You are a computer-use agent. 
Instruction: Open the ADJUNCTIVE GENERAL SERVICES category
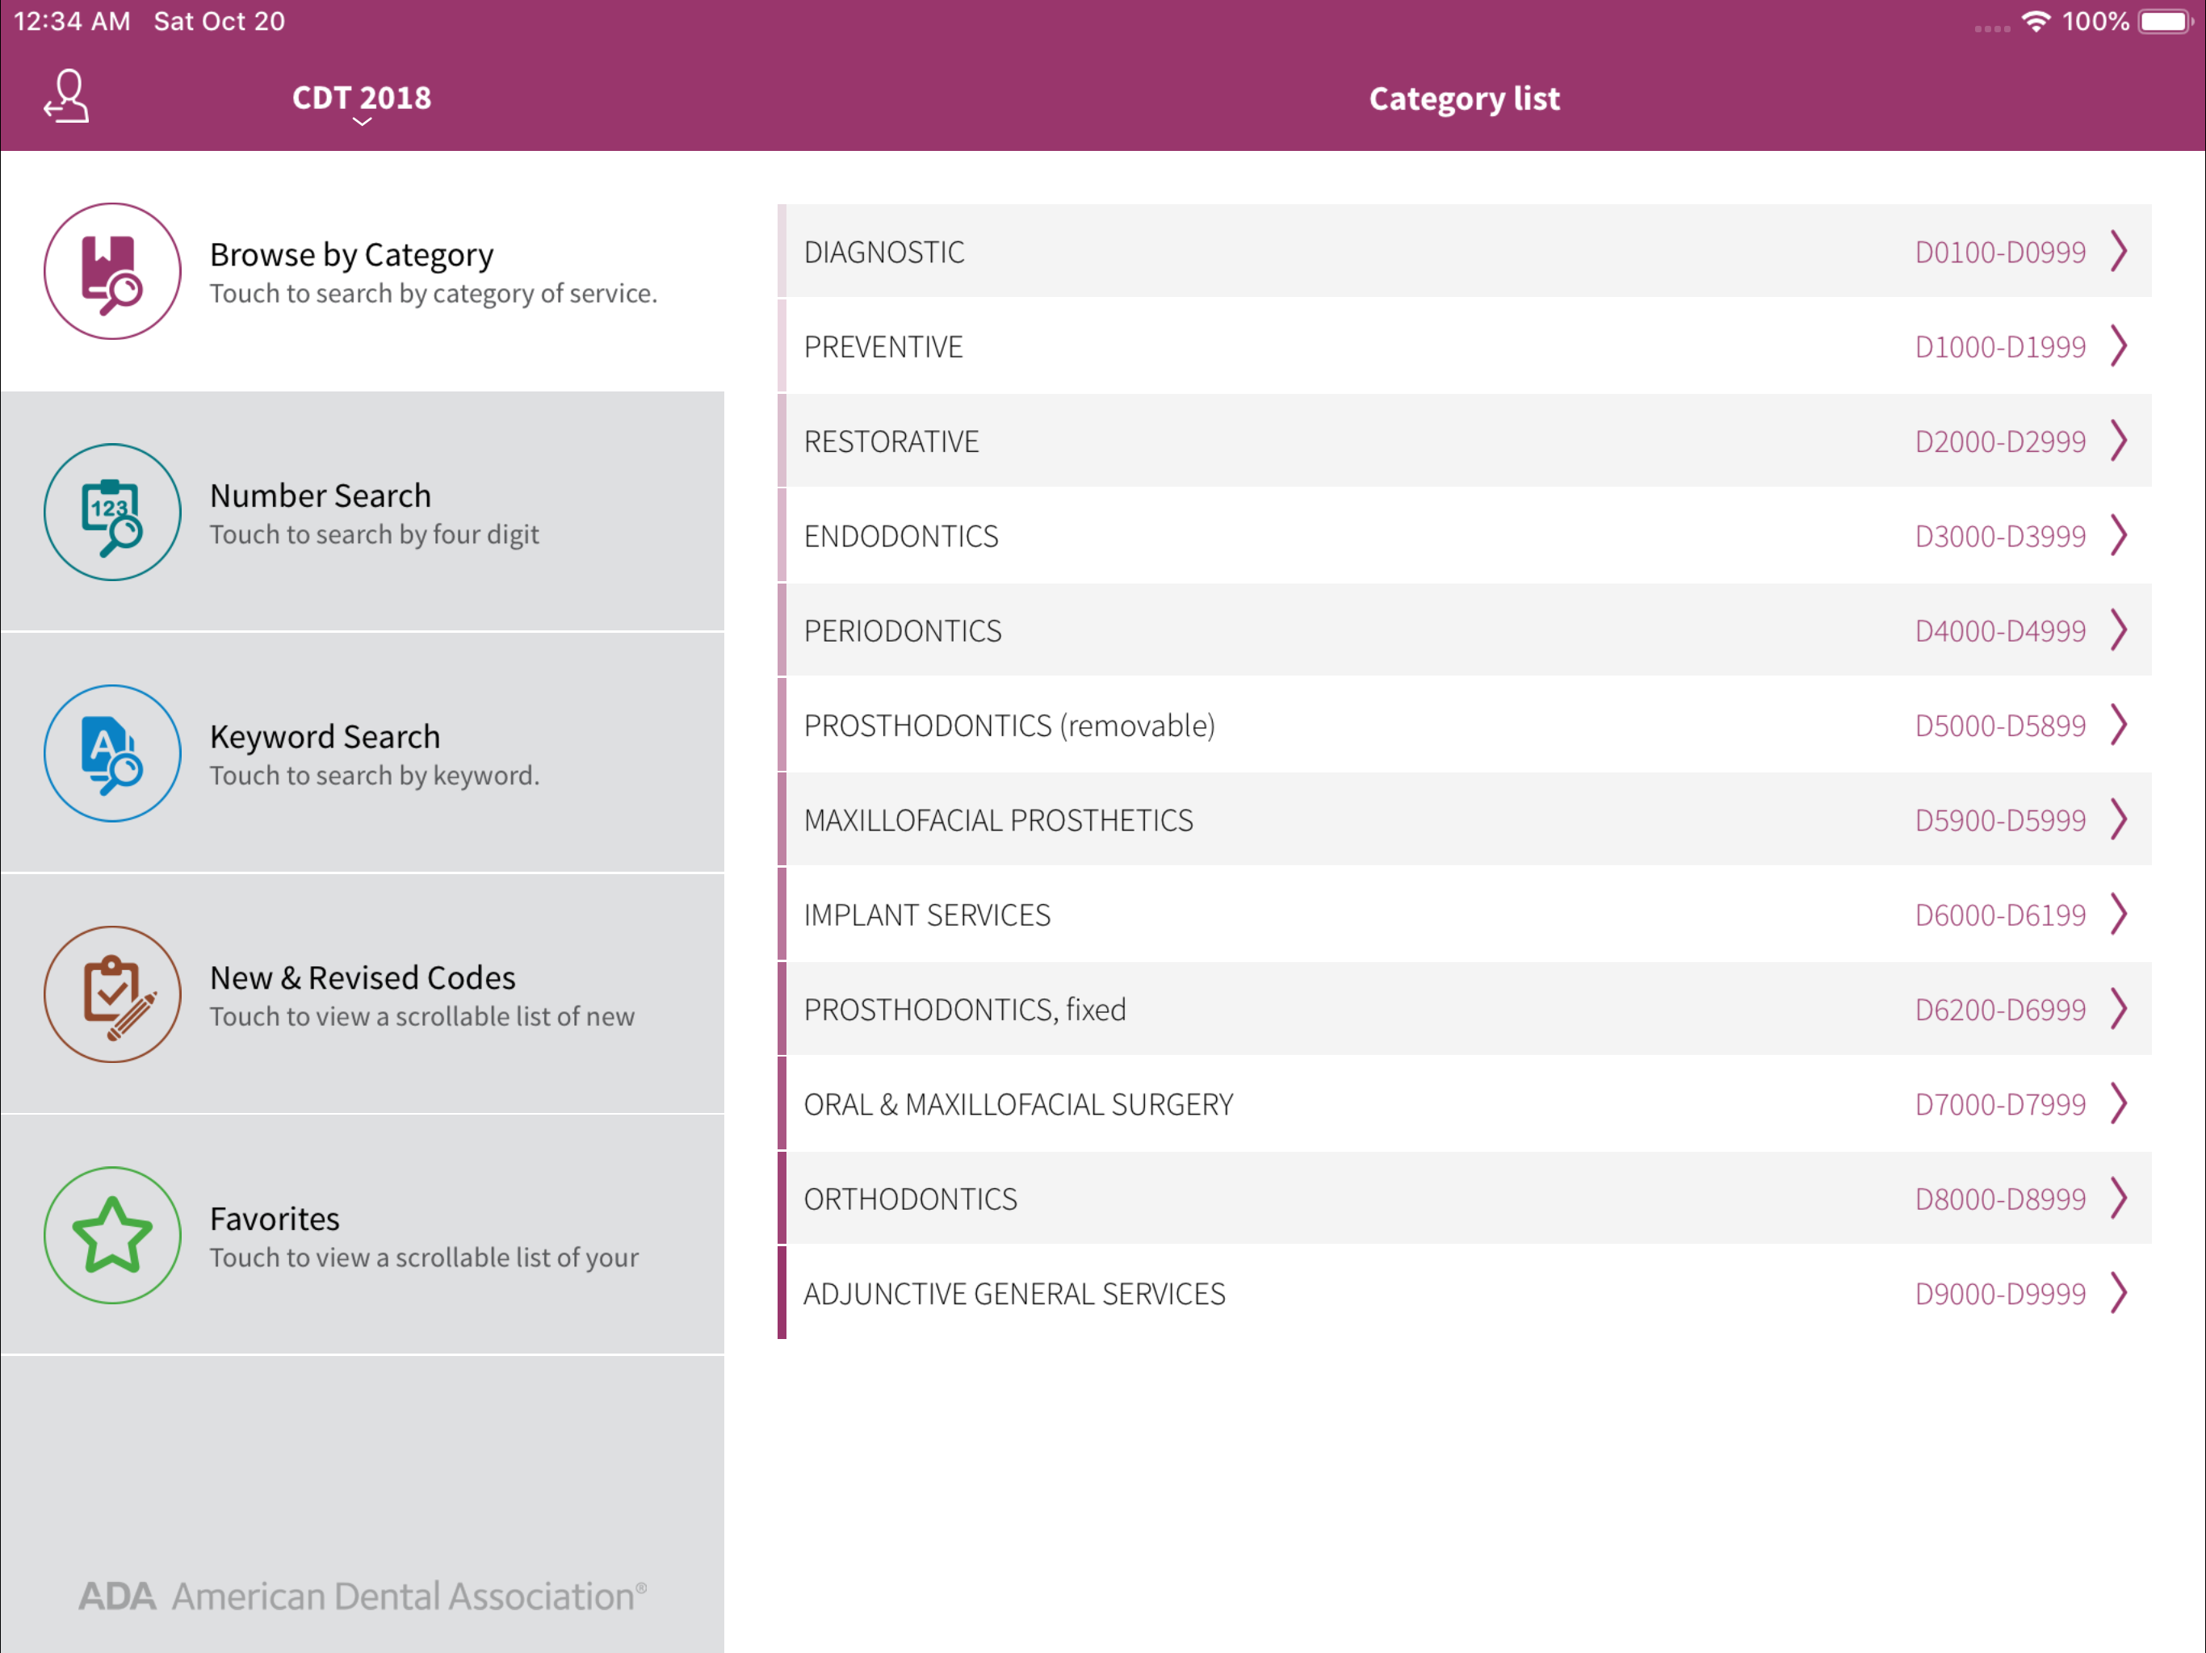click(x=1465, y=1293)
